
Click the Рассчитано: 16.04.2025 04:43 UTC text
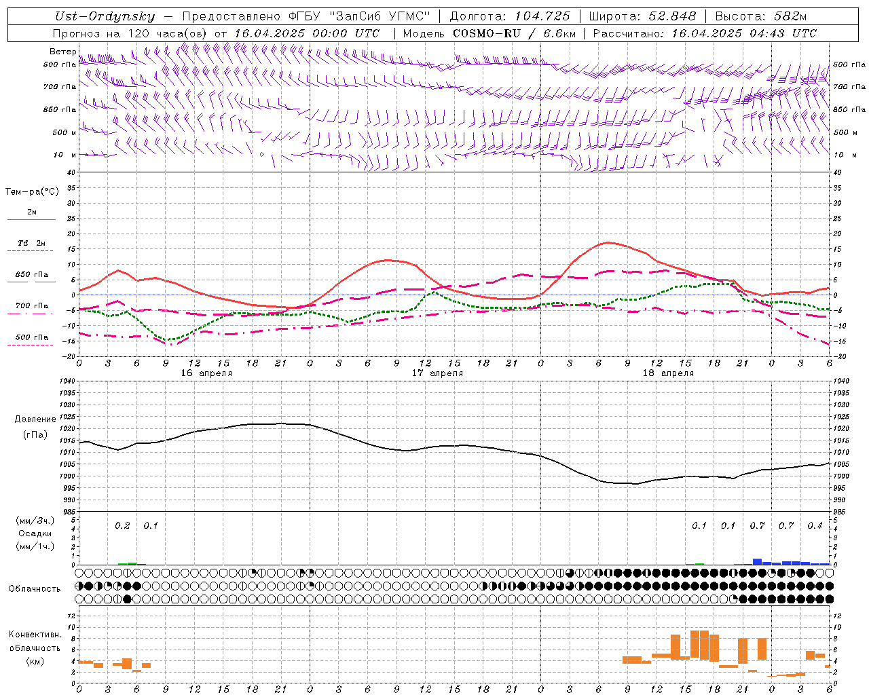coord(705,33)
